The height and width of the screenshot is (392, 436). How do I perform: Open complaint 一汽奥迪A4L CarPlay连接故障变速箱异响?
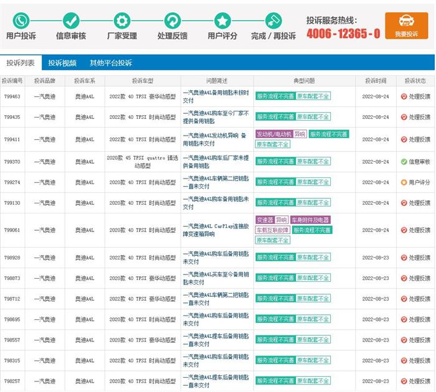click(216, 230)
